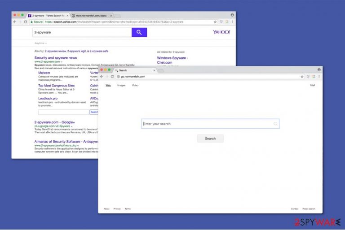
Task: Click the site search box under Leadtrack.pro
Action: tap(64, 112)
